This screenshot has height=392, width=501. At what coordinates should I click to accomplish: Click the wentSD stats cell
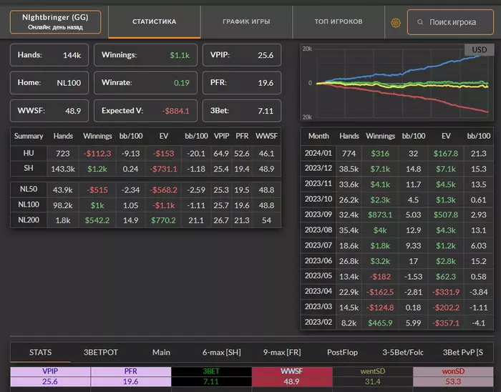[x=373, y=376]
